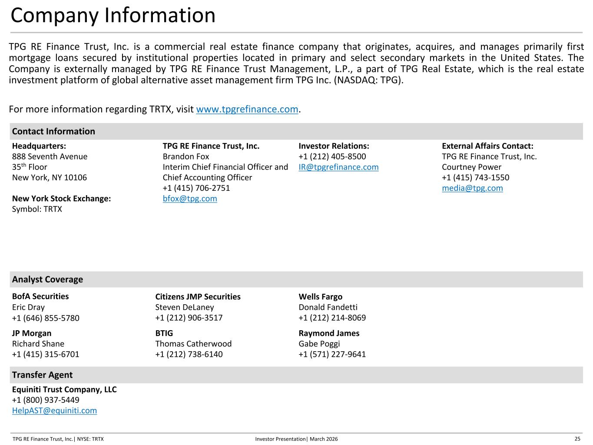Select phone number +1 (212) 214-8069

point(332,318)
